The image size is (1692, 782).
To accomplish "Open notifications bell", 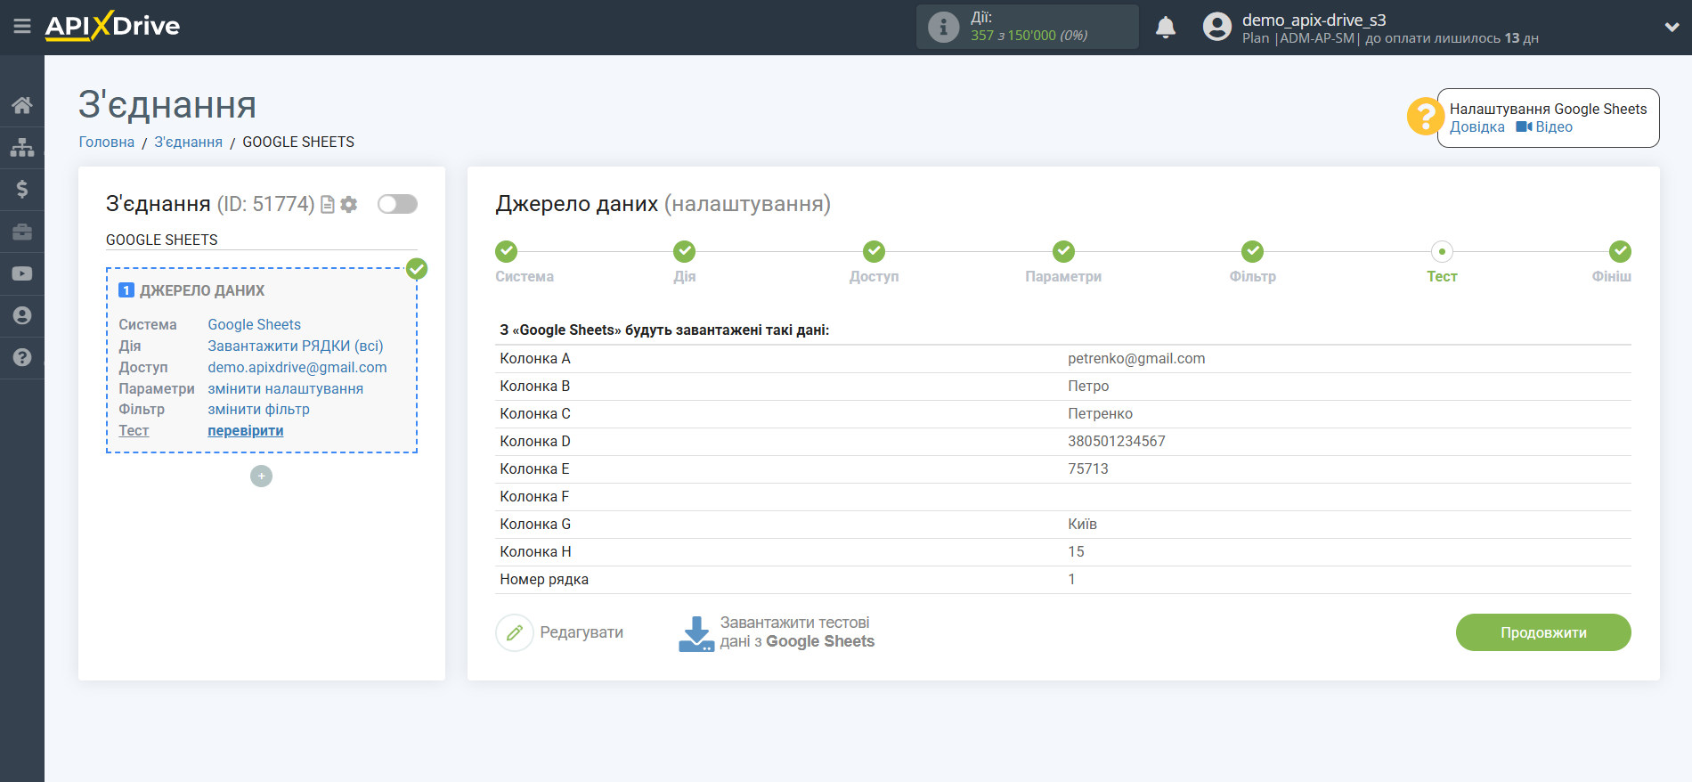I will [1166, 28].
